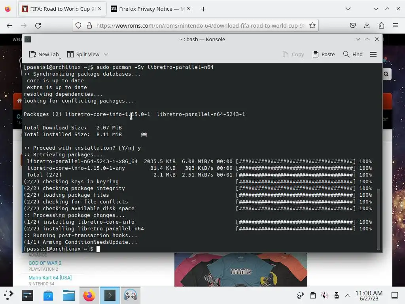Minimize Firefox window chevron
The width and height of the screenshot is (405, 304).
pos(376,9)
